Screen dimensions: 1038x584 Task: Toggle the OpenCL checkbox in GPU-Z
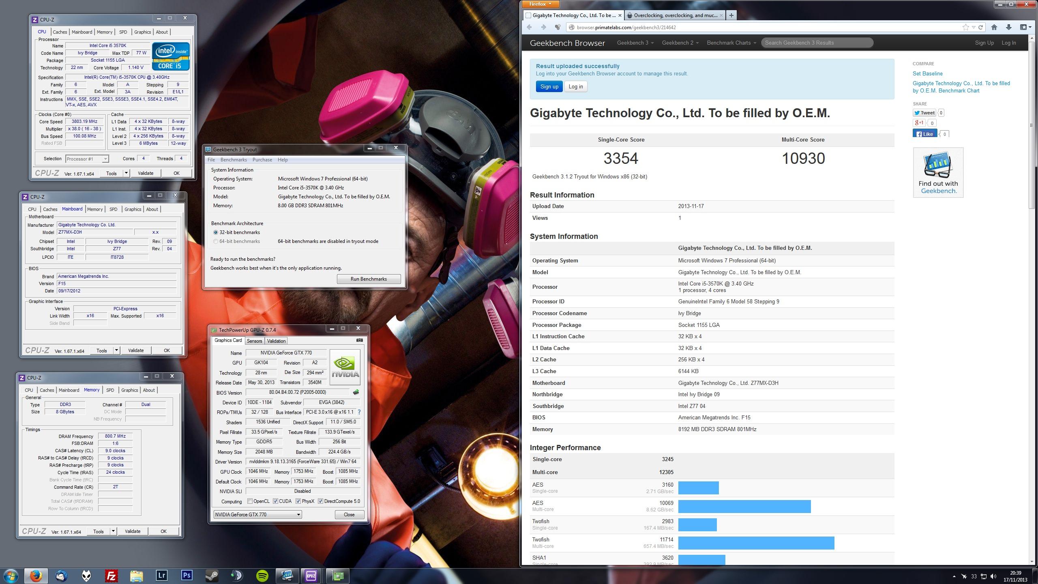[x=250, y=501]
